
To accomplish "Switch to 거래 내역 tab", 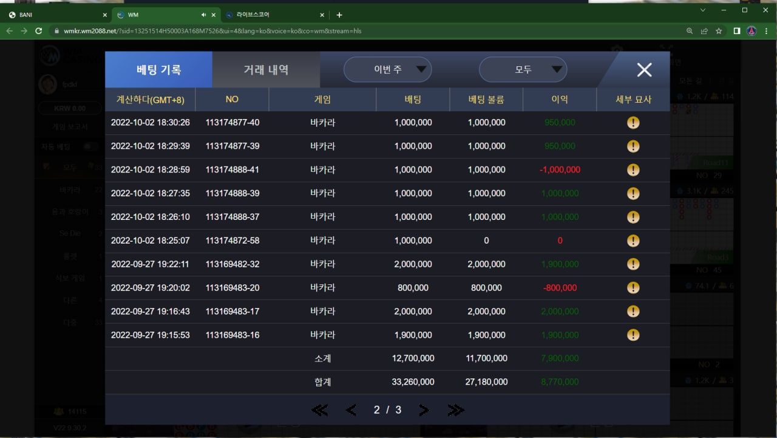I will pos(266,70).
